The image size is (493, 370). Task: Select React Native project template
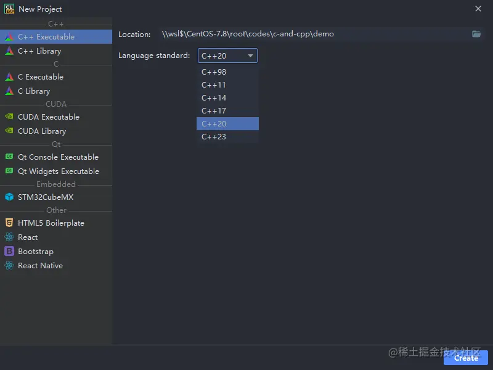[x=56, y=266]
